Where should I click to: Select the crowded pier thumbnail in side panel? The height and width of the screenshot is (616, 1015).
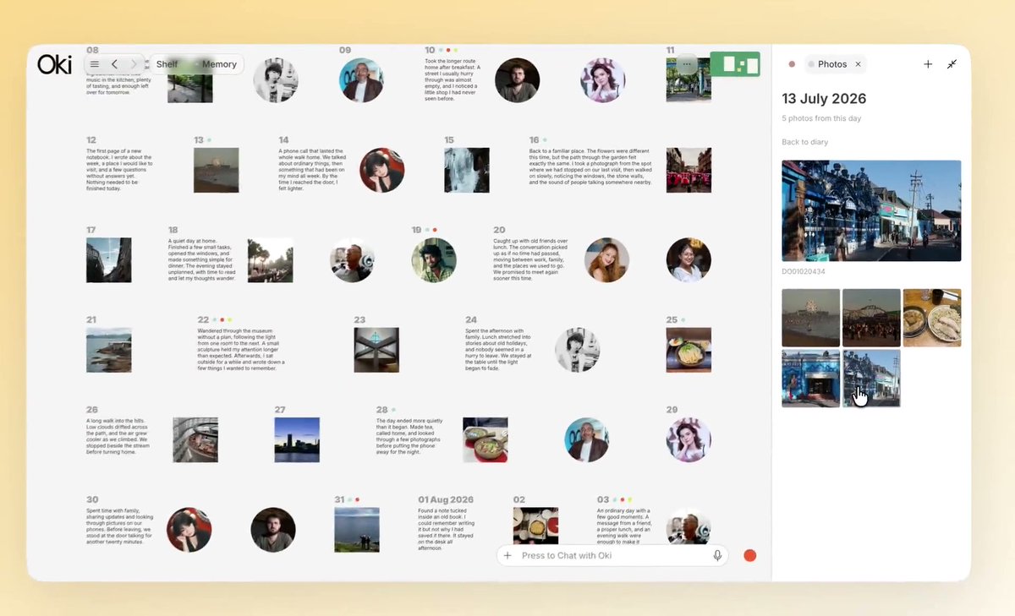[x=871, y=318]
